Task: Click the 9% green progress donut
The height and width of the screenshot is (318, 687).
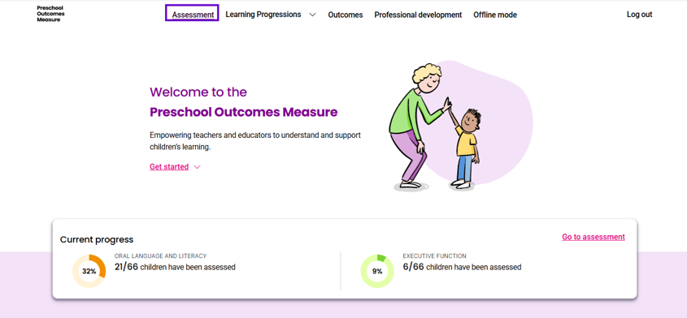Action: click(x=377, y=271)
